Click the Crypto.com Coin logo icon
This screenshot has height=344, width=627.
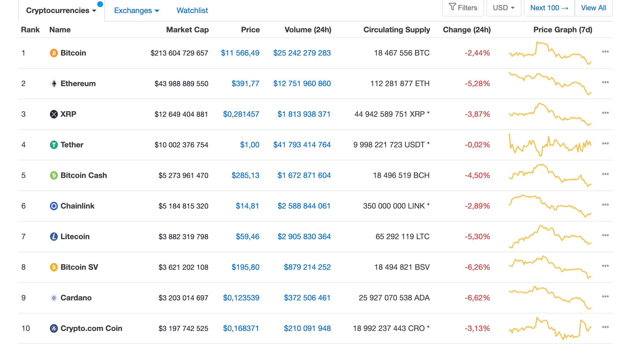point(54,328)
